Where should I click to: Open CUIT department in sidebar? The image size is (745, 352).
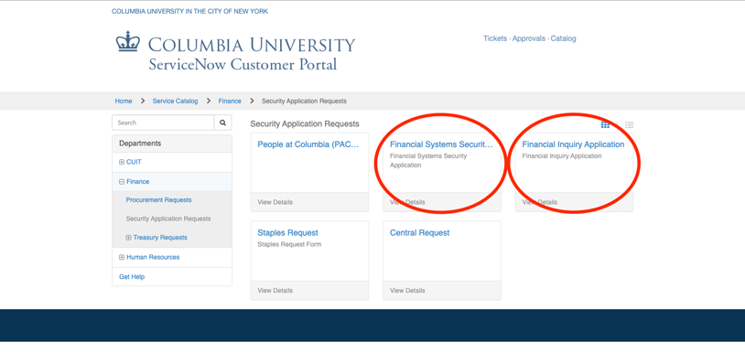pos(134,162)
